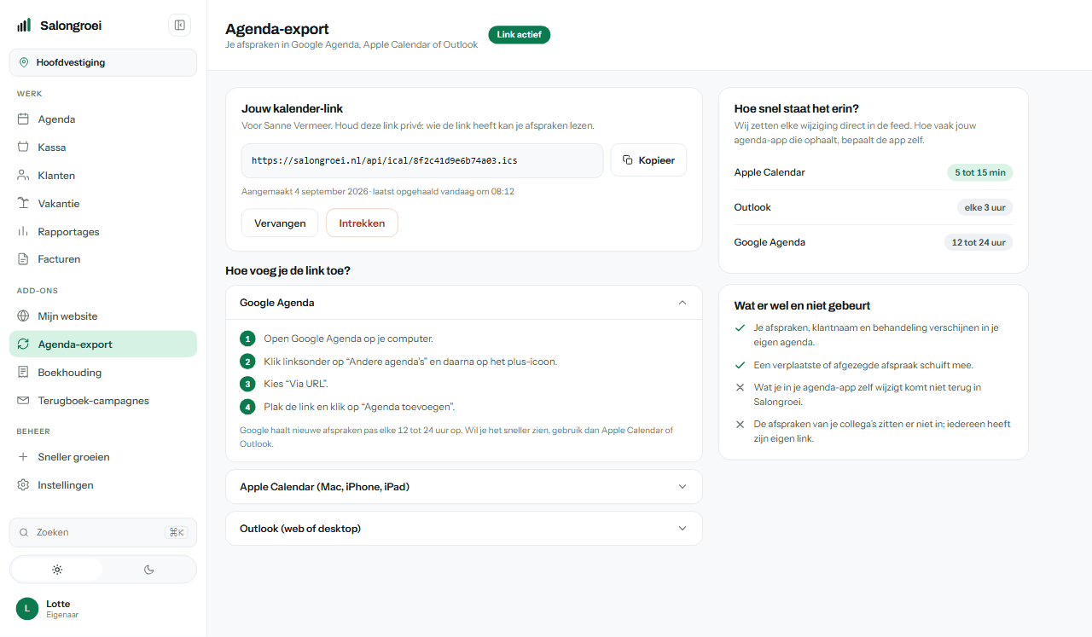Screen dimensions: 1092x637
Task: Expand the Apple Calendar (Mac, iPhone, iPad) section
Action: (x=464, y=487)
